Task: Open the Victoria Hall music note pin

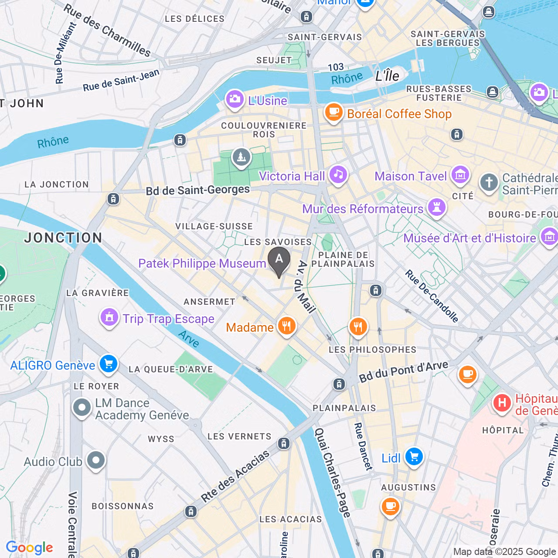Action: click(x=338, y=175)
